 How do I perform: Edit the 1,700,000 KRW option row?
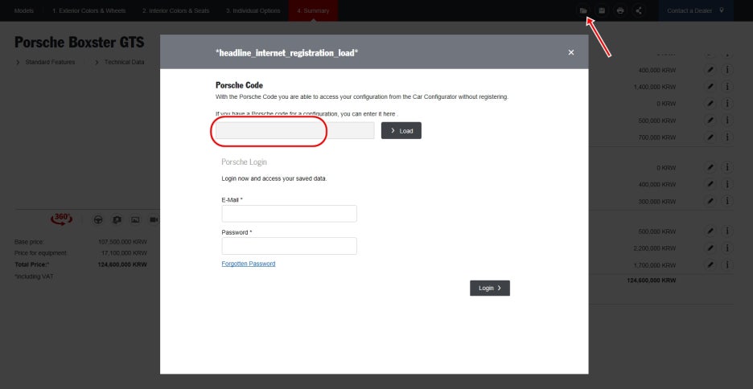710,264
